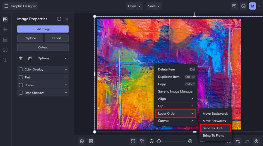Click the undo arrow icon
This screenshot has height=146, width=263.
coord(238,141)
